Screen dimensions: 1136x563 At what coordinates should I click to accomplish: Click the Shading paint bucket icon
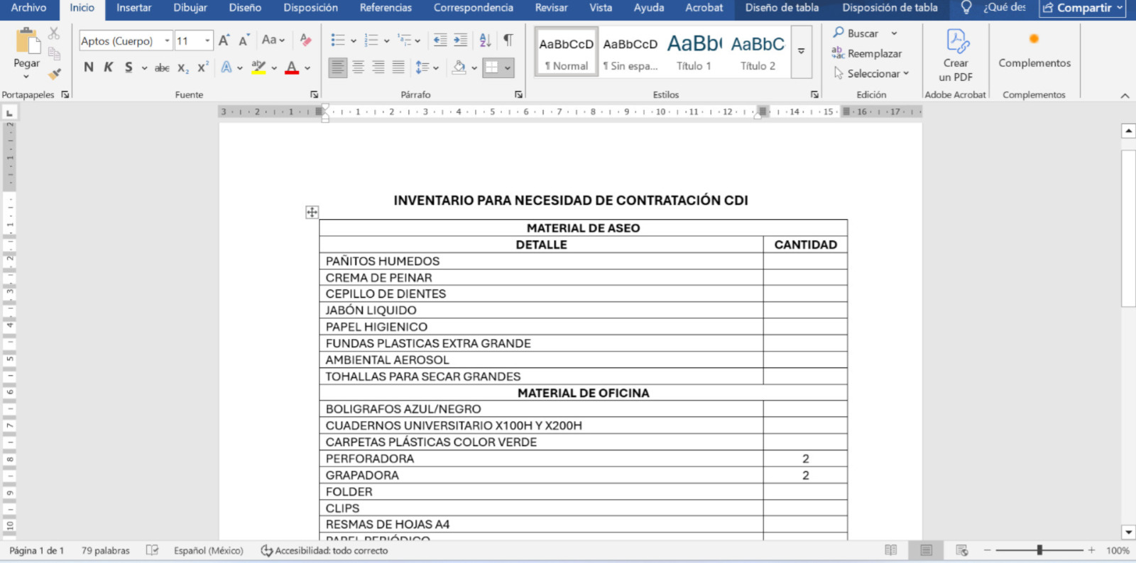pos(459,67)
